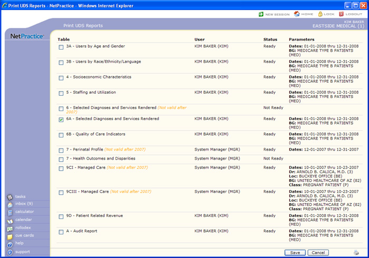Check 9D Patient Related Revenue box

tap(61, 216)
